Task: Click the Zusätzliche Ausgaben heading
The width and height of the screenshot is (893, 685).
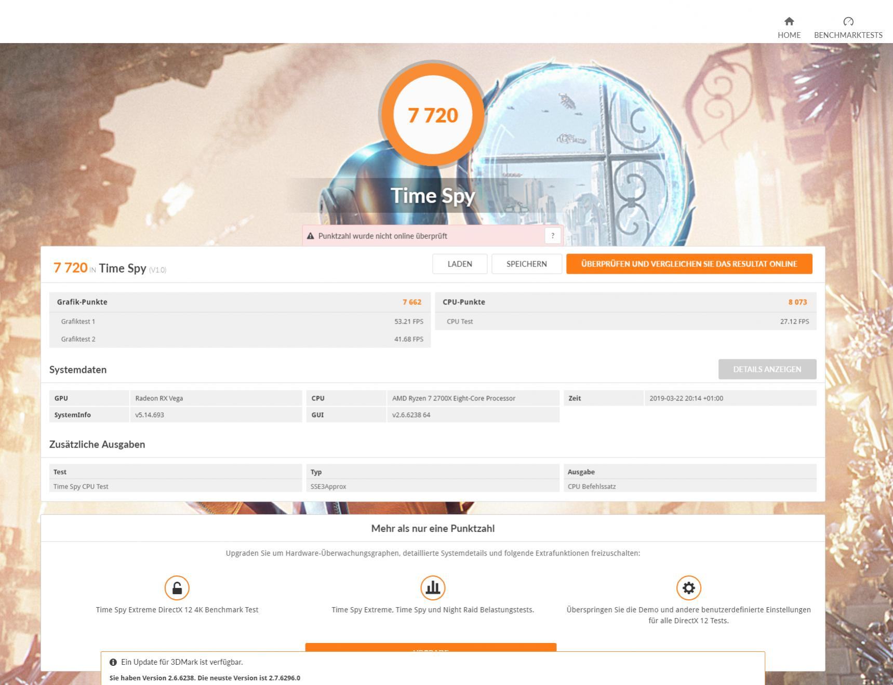Action: pyautogui.click(x=97, y=445)
